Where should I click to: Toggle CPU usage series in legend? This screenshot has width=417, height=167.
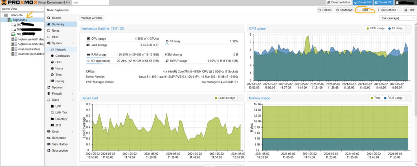pyautogui.click(x=375, y=28)
